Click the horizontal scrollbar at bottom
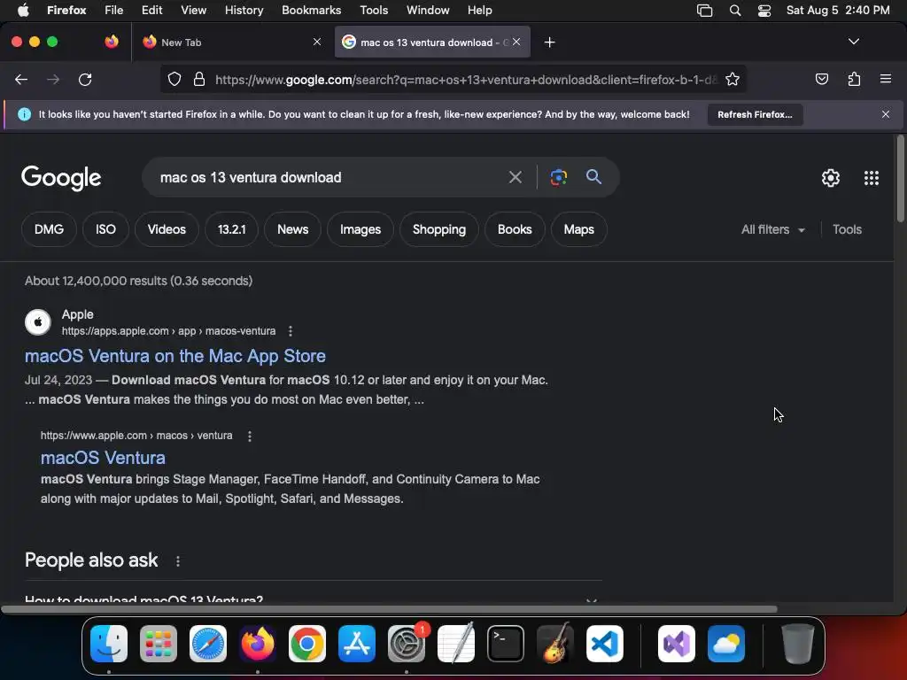The image size is (907, 680). (389, 609)
